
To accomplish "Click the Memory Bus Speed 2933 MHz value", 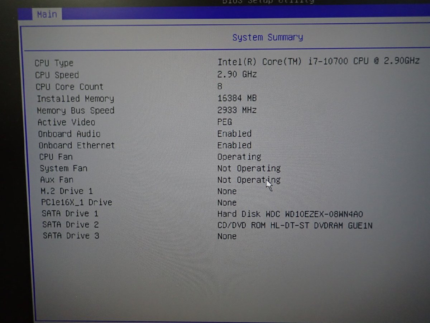I will pyautogui.click(x=237, y=110).
